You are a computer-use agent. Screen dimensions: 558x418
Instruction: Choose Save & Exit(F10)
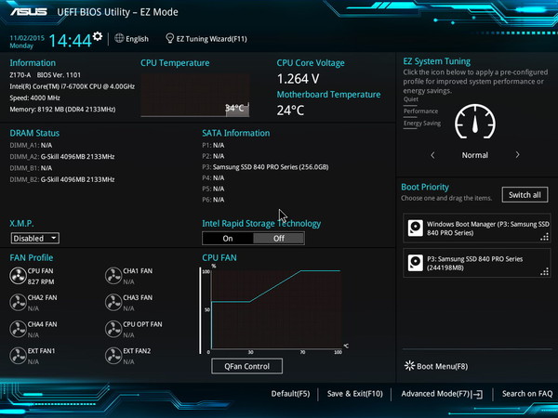(x=355, y=394)
